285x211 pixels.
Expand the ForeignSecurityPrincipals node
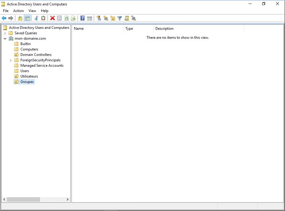click(11, 60)
